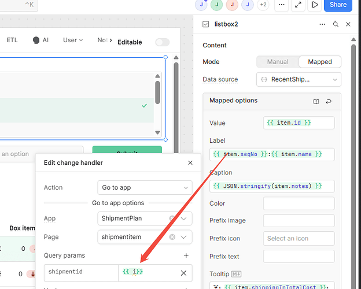361x289 pixels.
Task: Open the top bar more options menu
Action: tap(281, 5)
